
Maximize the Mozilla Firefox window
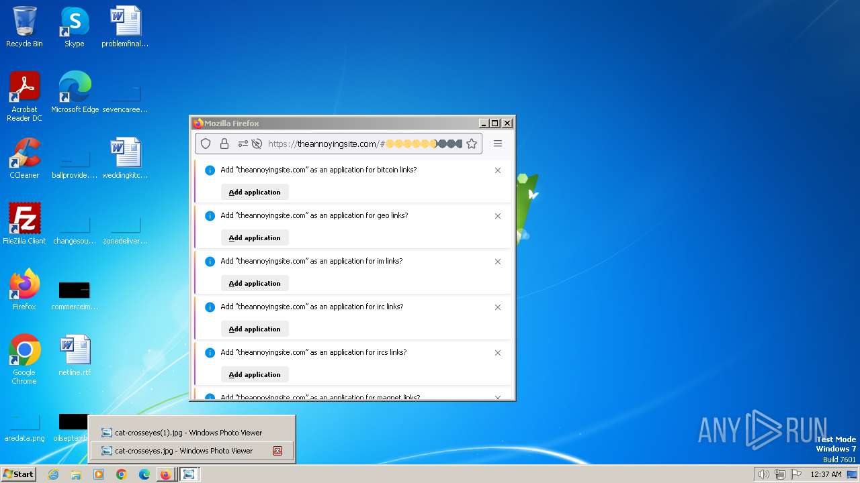(x=495, y=123)
